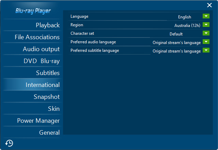Screen dimensions: 218x150
Task: Expand Preferred subtitle language dropdown arrow
Action: point(206,50)
